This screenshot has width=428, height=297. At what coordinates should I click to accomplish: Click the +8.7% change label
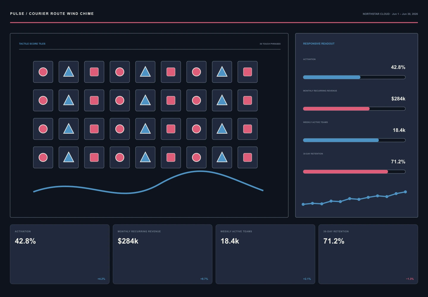[x=204, y=279]
